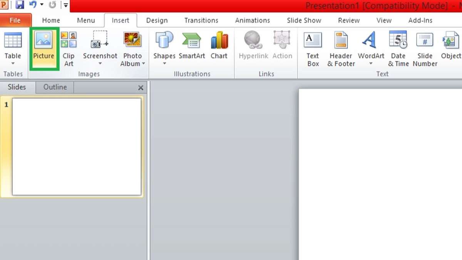Click the PowerPoint application icon
The image size is (462, 260).
[4, 5]
